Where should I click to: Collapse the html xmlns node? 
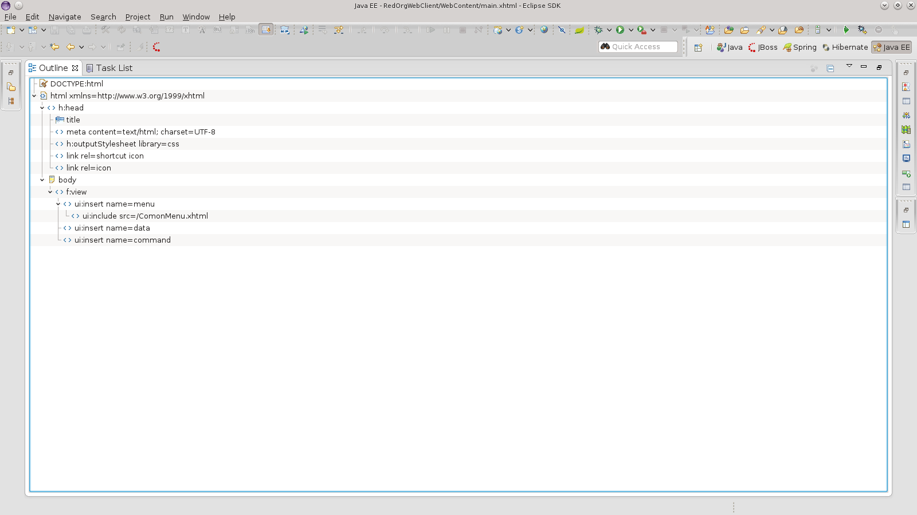click(34, 96)
